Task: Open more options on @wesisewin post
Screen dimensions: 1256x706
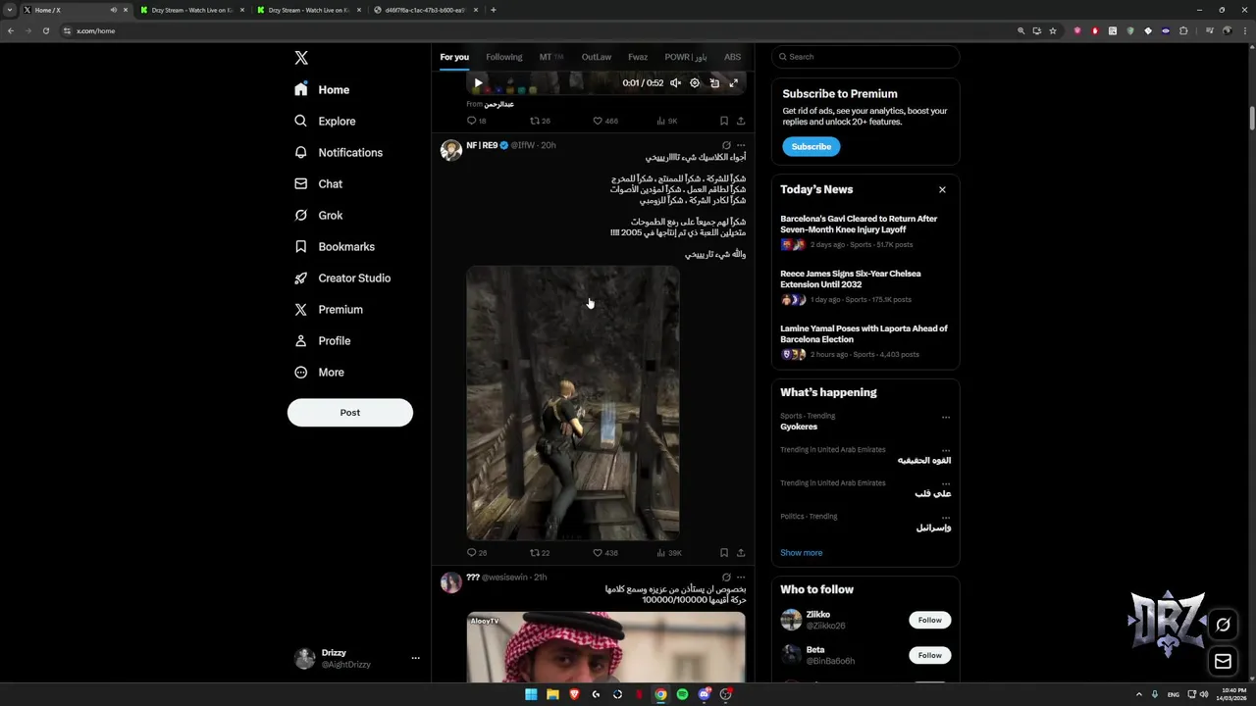Action: [x=741, y=578]
